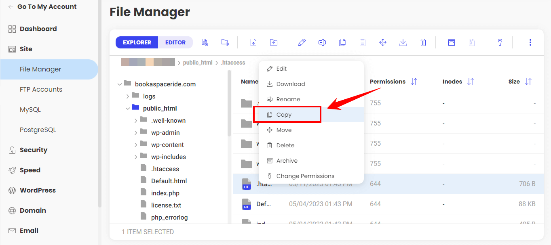This screenshot has height=245, width=551.
Task: Click the Folder Upload toolbar icon
Action: (x=274, y=42)
